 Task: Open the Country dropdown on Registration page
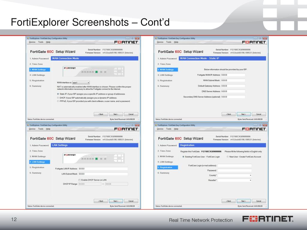[235, 175]
